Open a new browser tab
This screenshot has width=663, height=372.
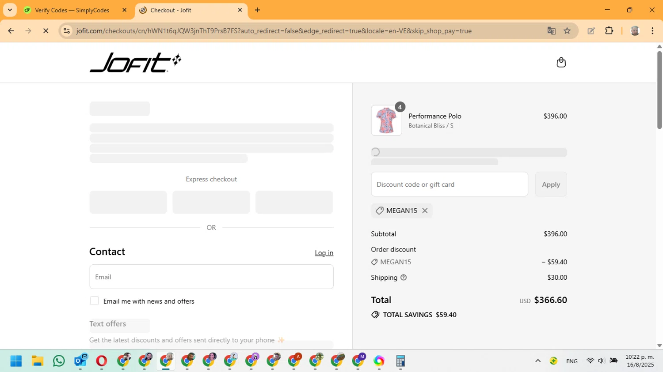tap(257, 10)
